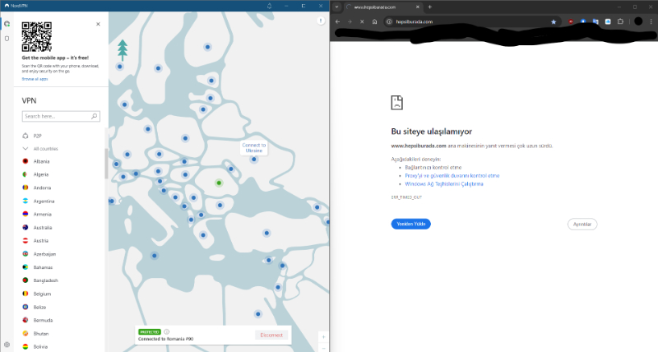Screen dimensions: 658x352
Task: Toggle the bookmark star in address bar
Action: pyautogui.click(x=554, y=22)
